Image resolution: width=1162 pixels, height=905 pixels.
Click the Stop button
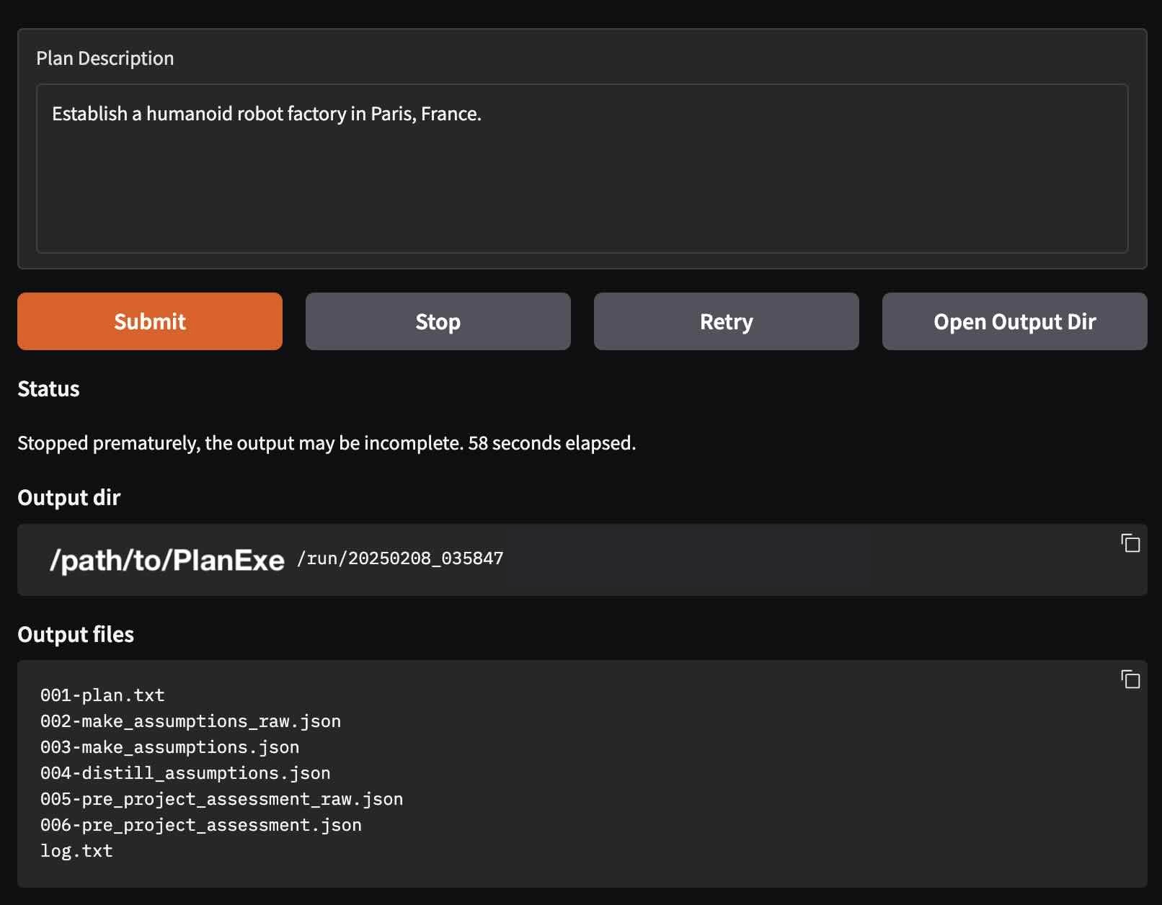[x=438, y=321]
